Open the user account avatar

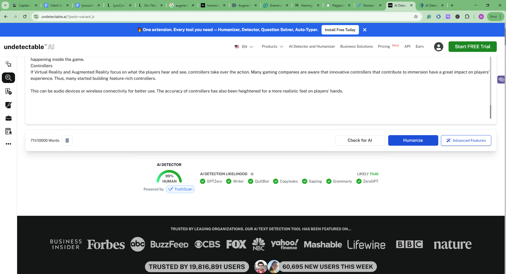pyautogui.click(x=439, y=47)
